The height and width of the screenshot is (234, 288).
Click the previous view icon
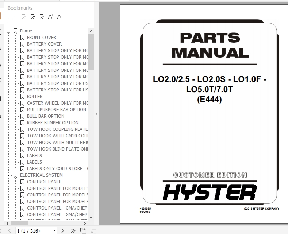pyautogui.click(x=83, y=231)
